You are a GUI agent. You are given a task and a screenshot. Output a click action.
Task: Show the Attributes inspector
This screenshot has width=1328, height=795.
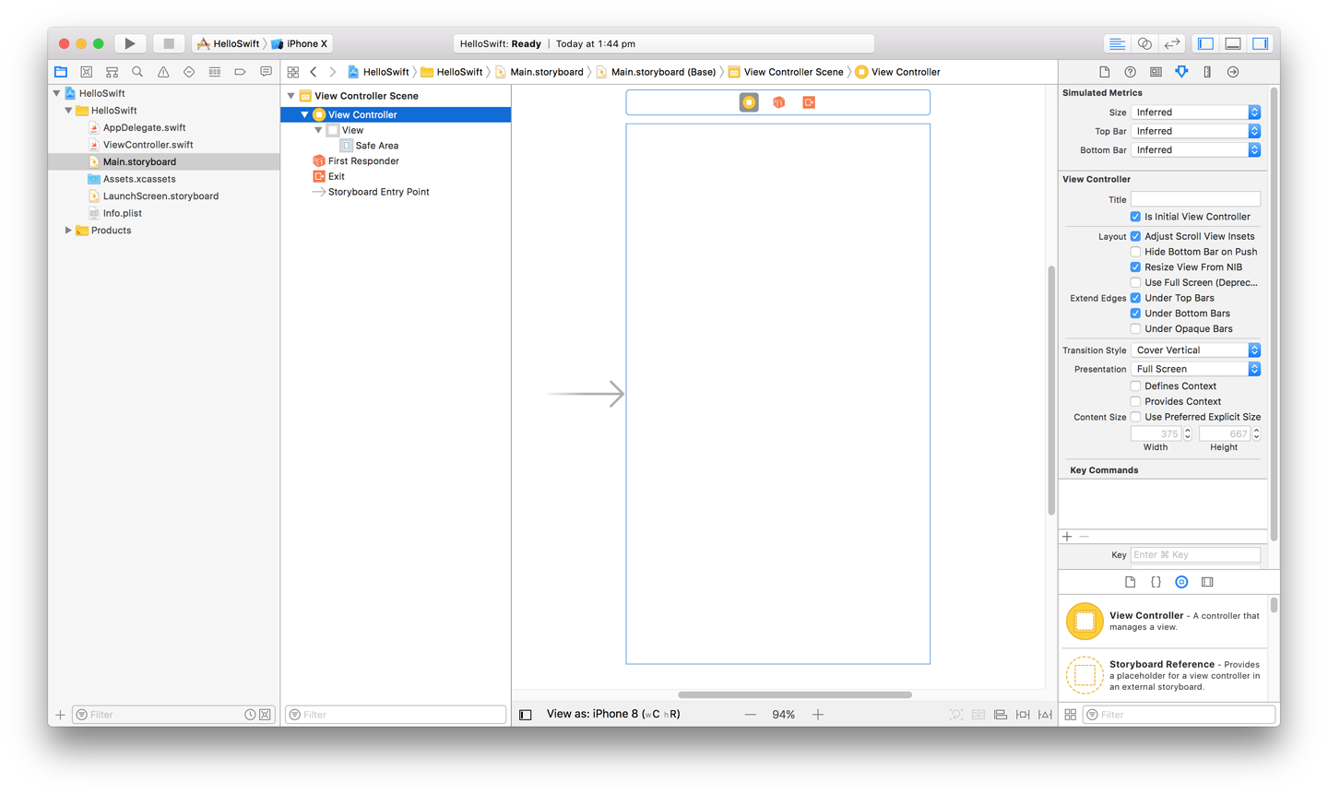1181,72
